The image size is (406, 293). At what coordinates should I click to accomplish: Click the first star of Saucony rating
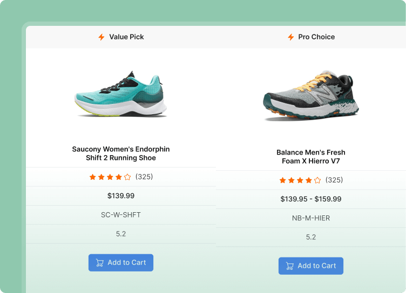[92, 177]
